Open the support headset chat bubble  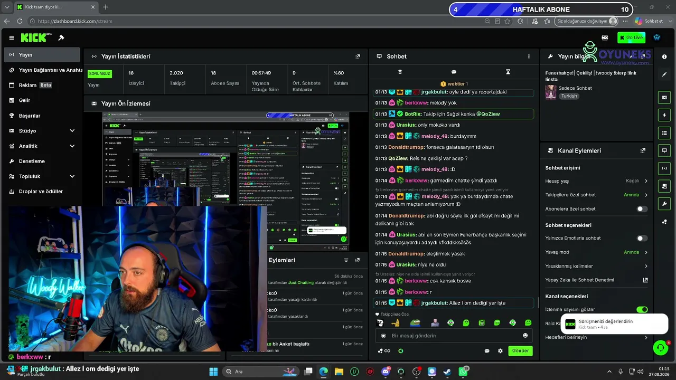tap(661, 348)
